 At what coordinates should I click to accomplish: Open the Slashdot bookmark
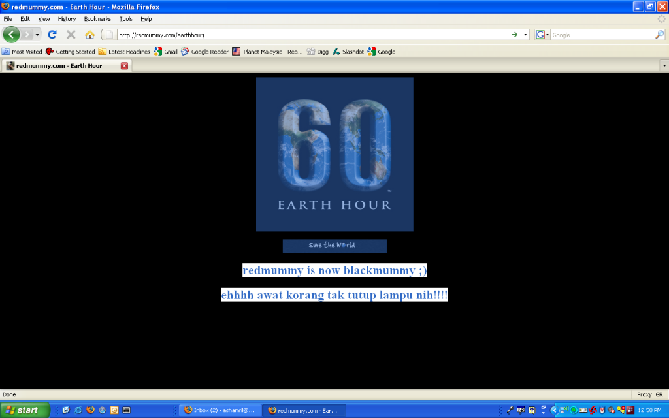point(348,52)
